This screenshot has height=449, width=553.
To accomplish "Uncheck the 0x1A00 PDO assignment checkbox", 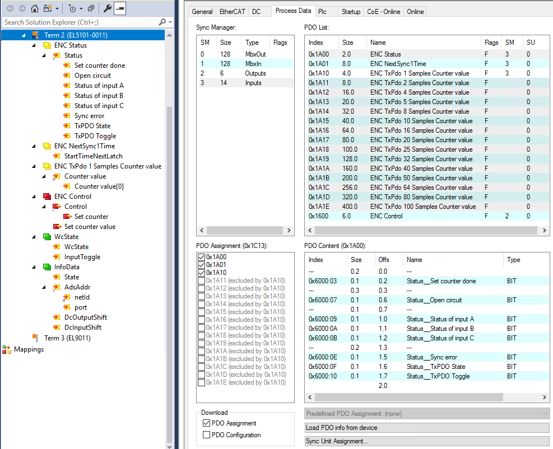I will click(x=201, y=257).
